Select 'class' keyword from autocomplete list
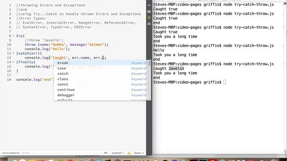 click(x=102, y=79)
